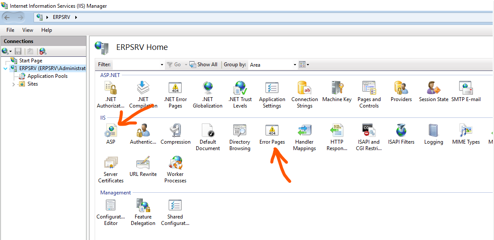Open ISAPI and CGI Restrictions feature
Screen dimensions: 494x240
[x=369, y=138]
